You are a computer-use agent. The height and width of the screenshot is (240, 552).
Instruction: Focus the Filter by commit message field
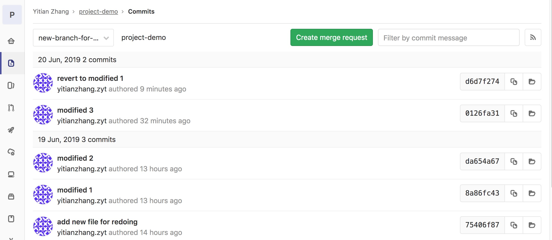[448, 38]
